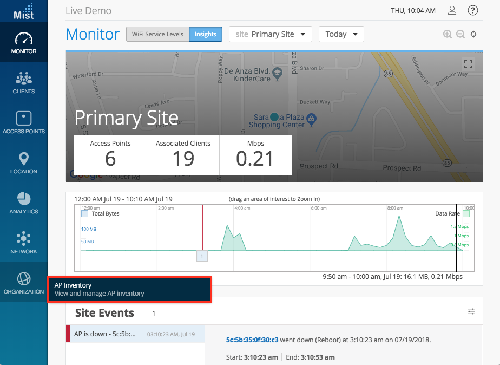The height and width of the screenshot is (365, 500).
Task: Open the Location section
Action: tap(24, 163)
